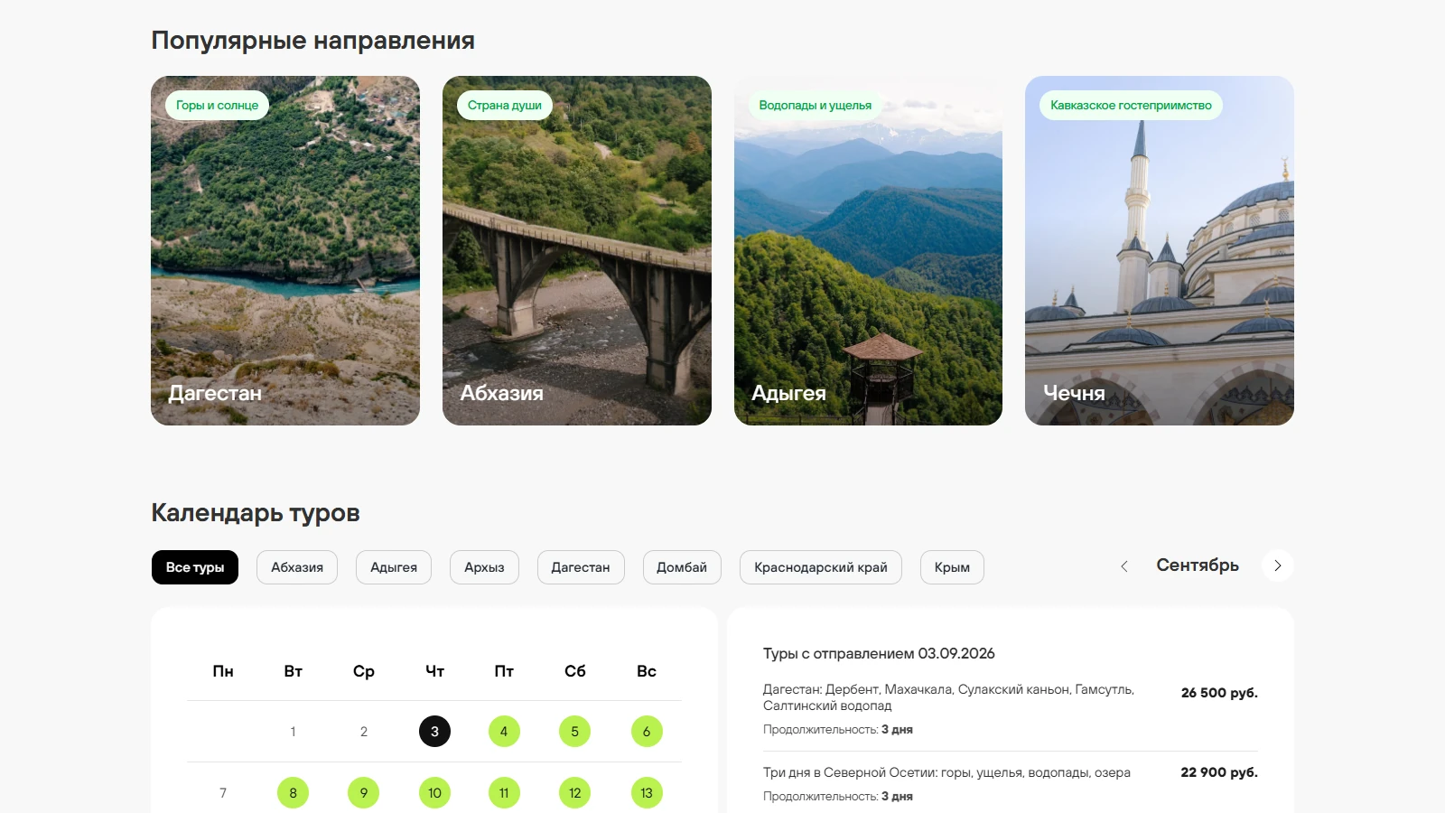Open the Абхазия destination card

click(577, 250)
